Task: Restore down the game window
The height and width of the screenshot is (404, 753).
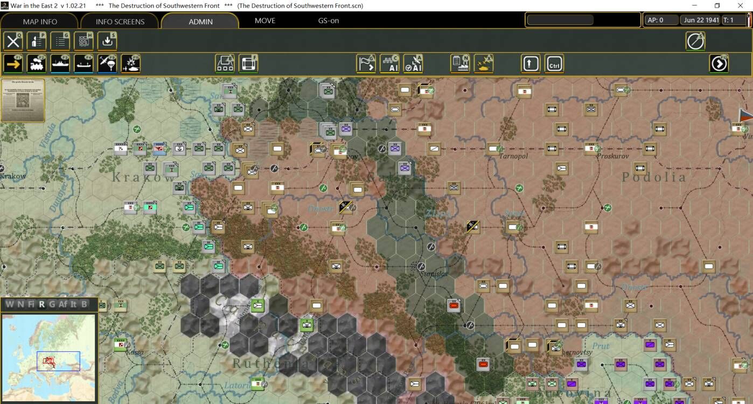Action: [717, 5]
